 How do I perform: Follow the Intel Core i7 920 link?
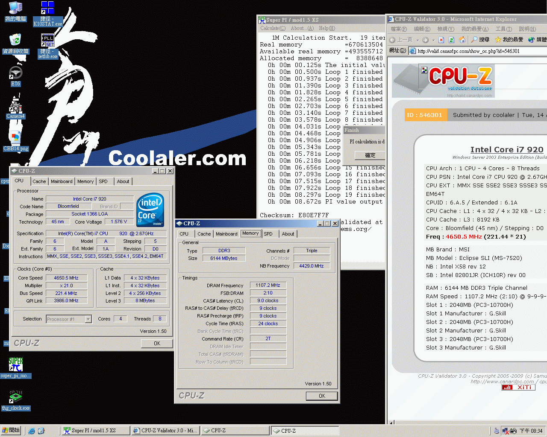[507, 149]
